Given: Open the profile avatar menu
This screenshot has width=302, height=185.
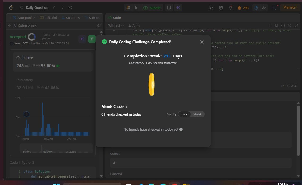Looking at the screenshot, I should click(274, 8).
